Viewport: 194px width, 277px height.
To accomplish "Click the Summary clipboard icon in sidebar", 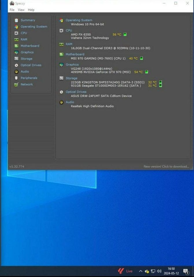I will click(x=16, y=20).
